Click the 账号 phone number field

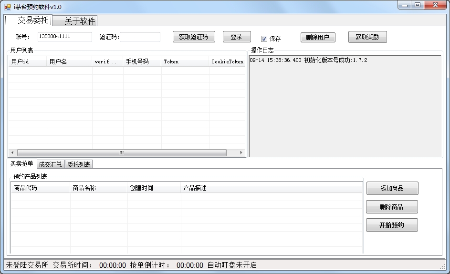pyautogui.click(x=64, y=37)
